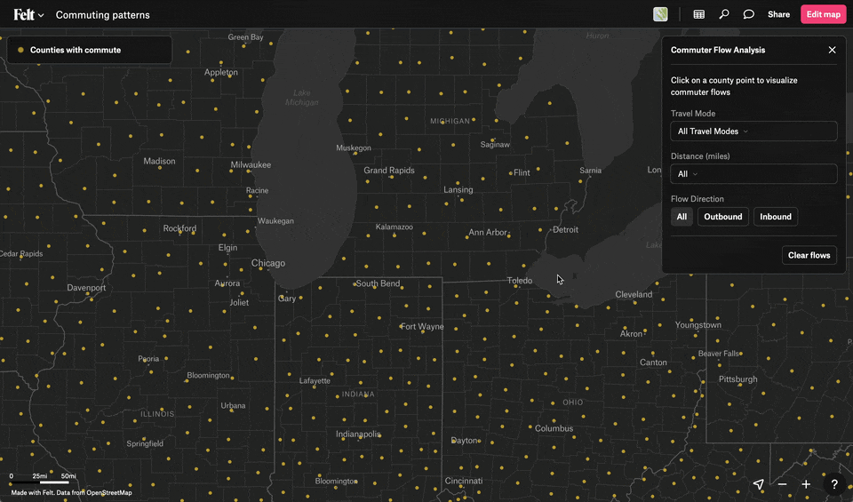853x502 pixels.
Task: Click the OpenStreetMap attribution link
Action: point(108,492)
